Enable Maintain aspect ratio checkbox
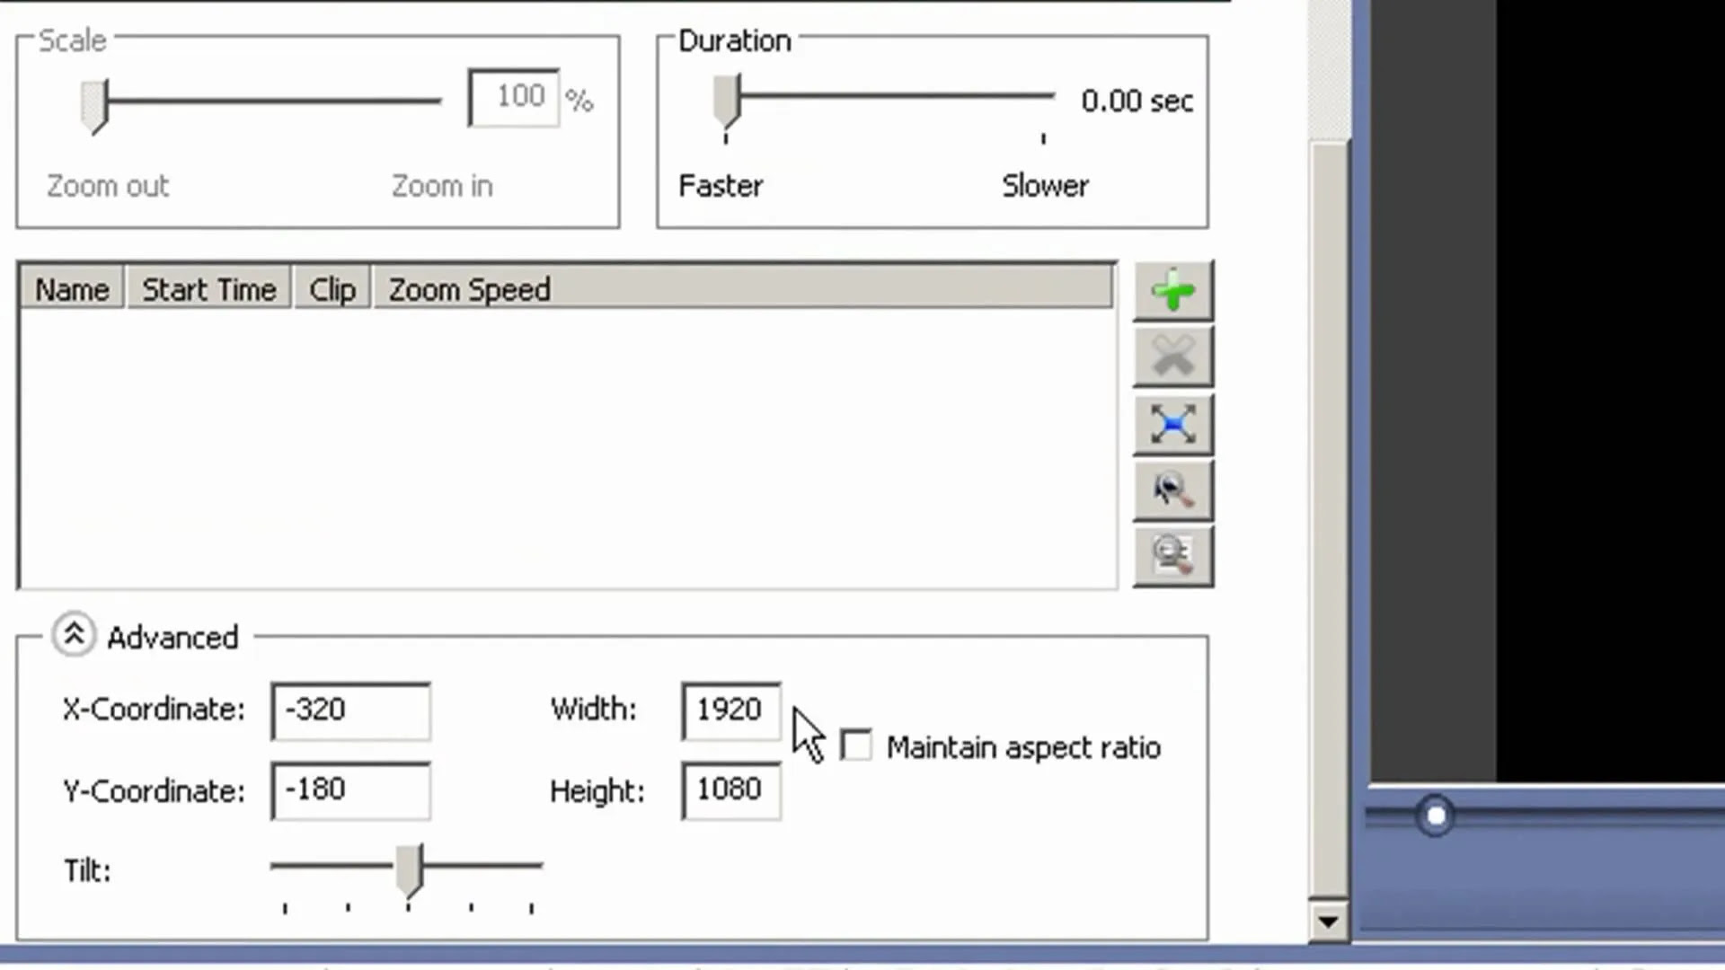Viewport: 1725px width, 970px height. tap(856, 746)
